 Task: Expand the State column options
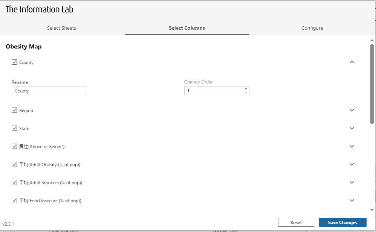[352, 128]
